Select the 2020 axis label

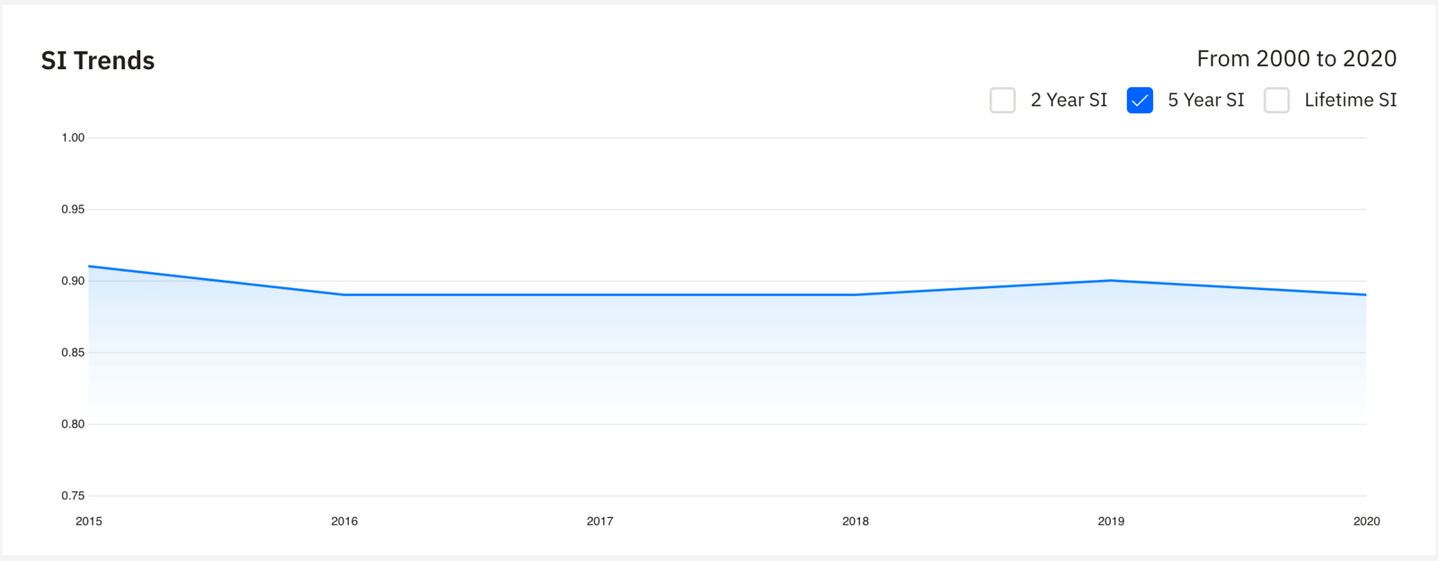click(x=1367, y=521)
